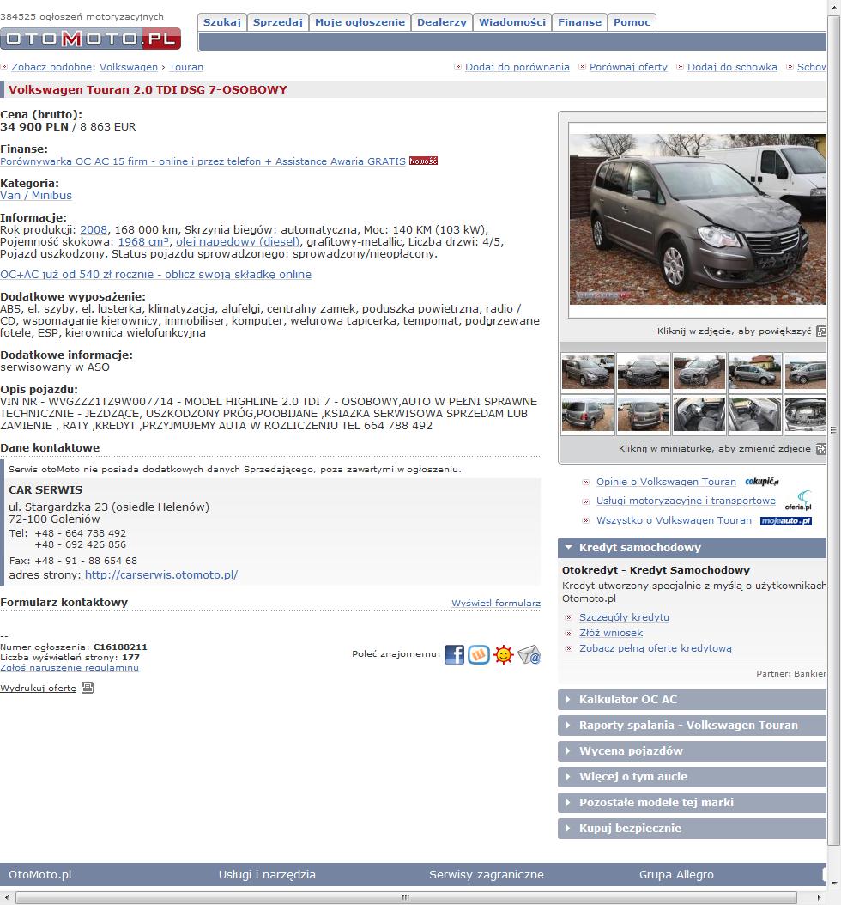Expand Raporty spalania - Volkswagen Touran

tap(693, 726)
